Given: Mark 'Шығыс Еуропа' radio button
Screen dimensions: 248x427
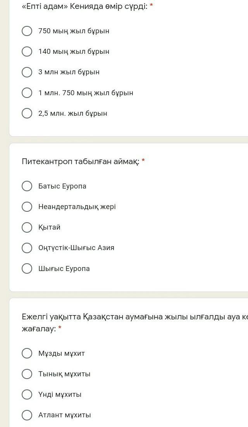Looking at the screenshot, I should [x=27, y=269].
